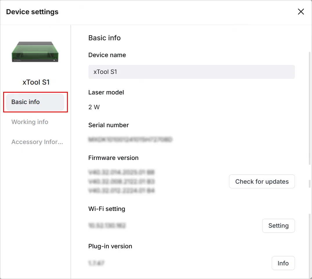This screenshot has width=312, height=279.
Task: Click the xTool S1 name under the image
Action: 36,82
